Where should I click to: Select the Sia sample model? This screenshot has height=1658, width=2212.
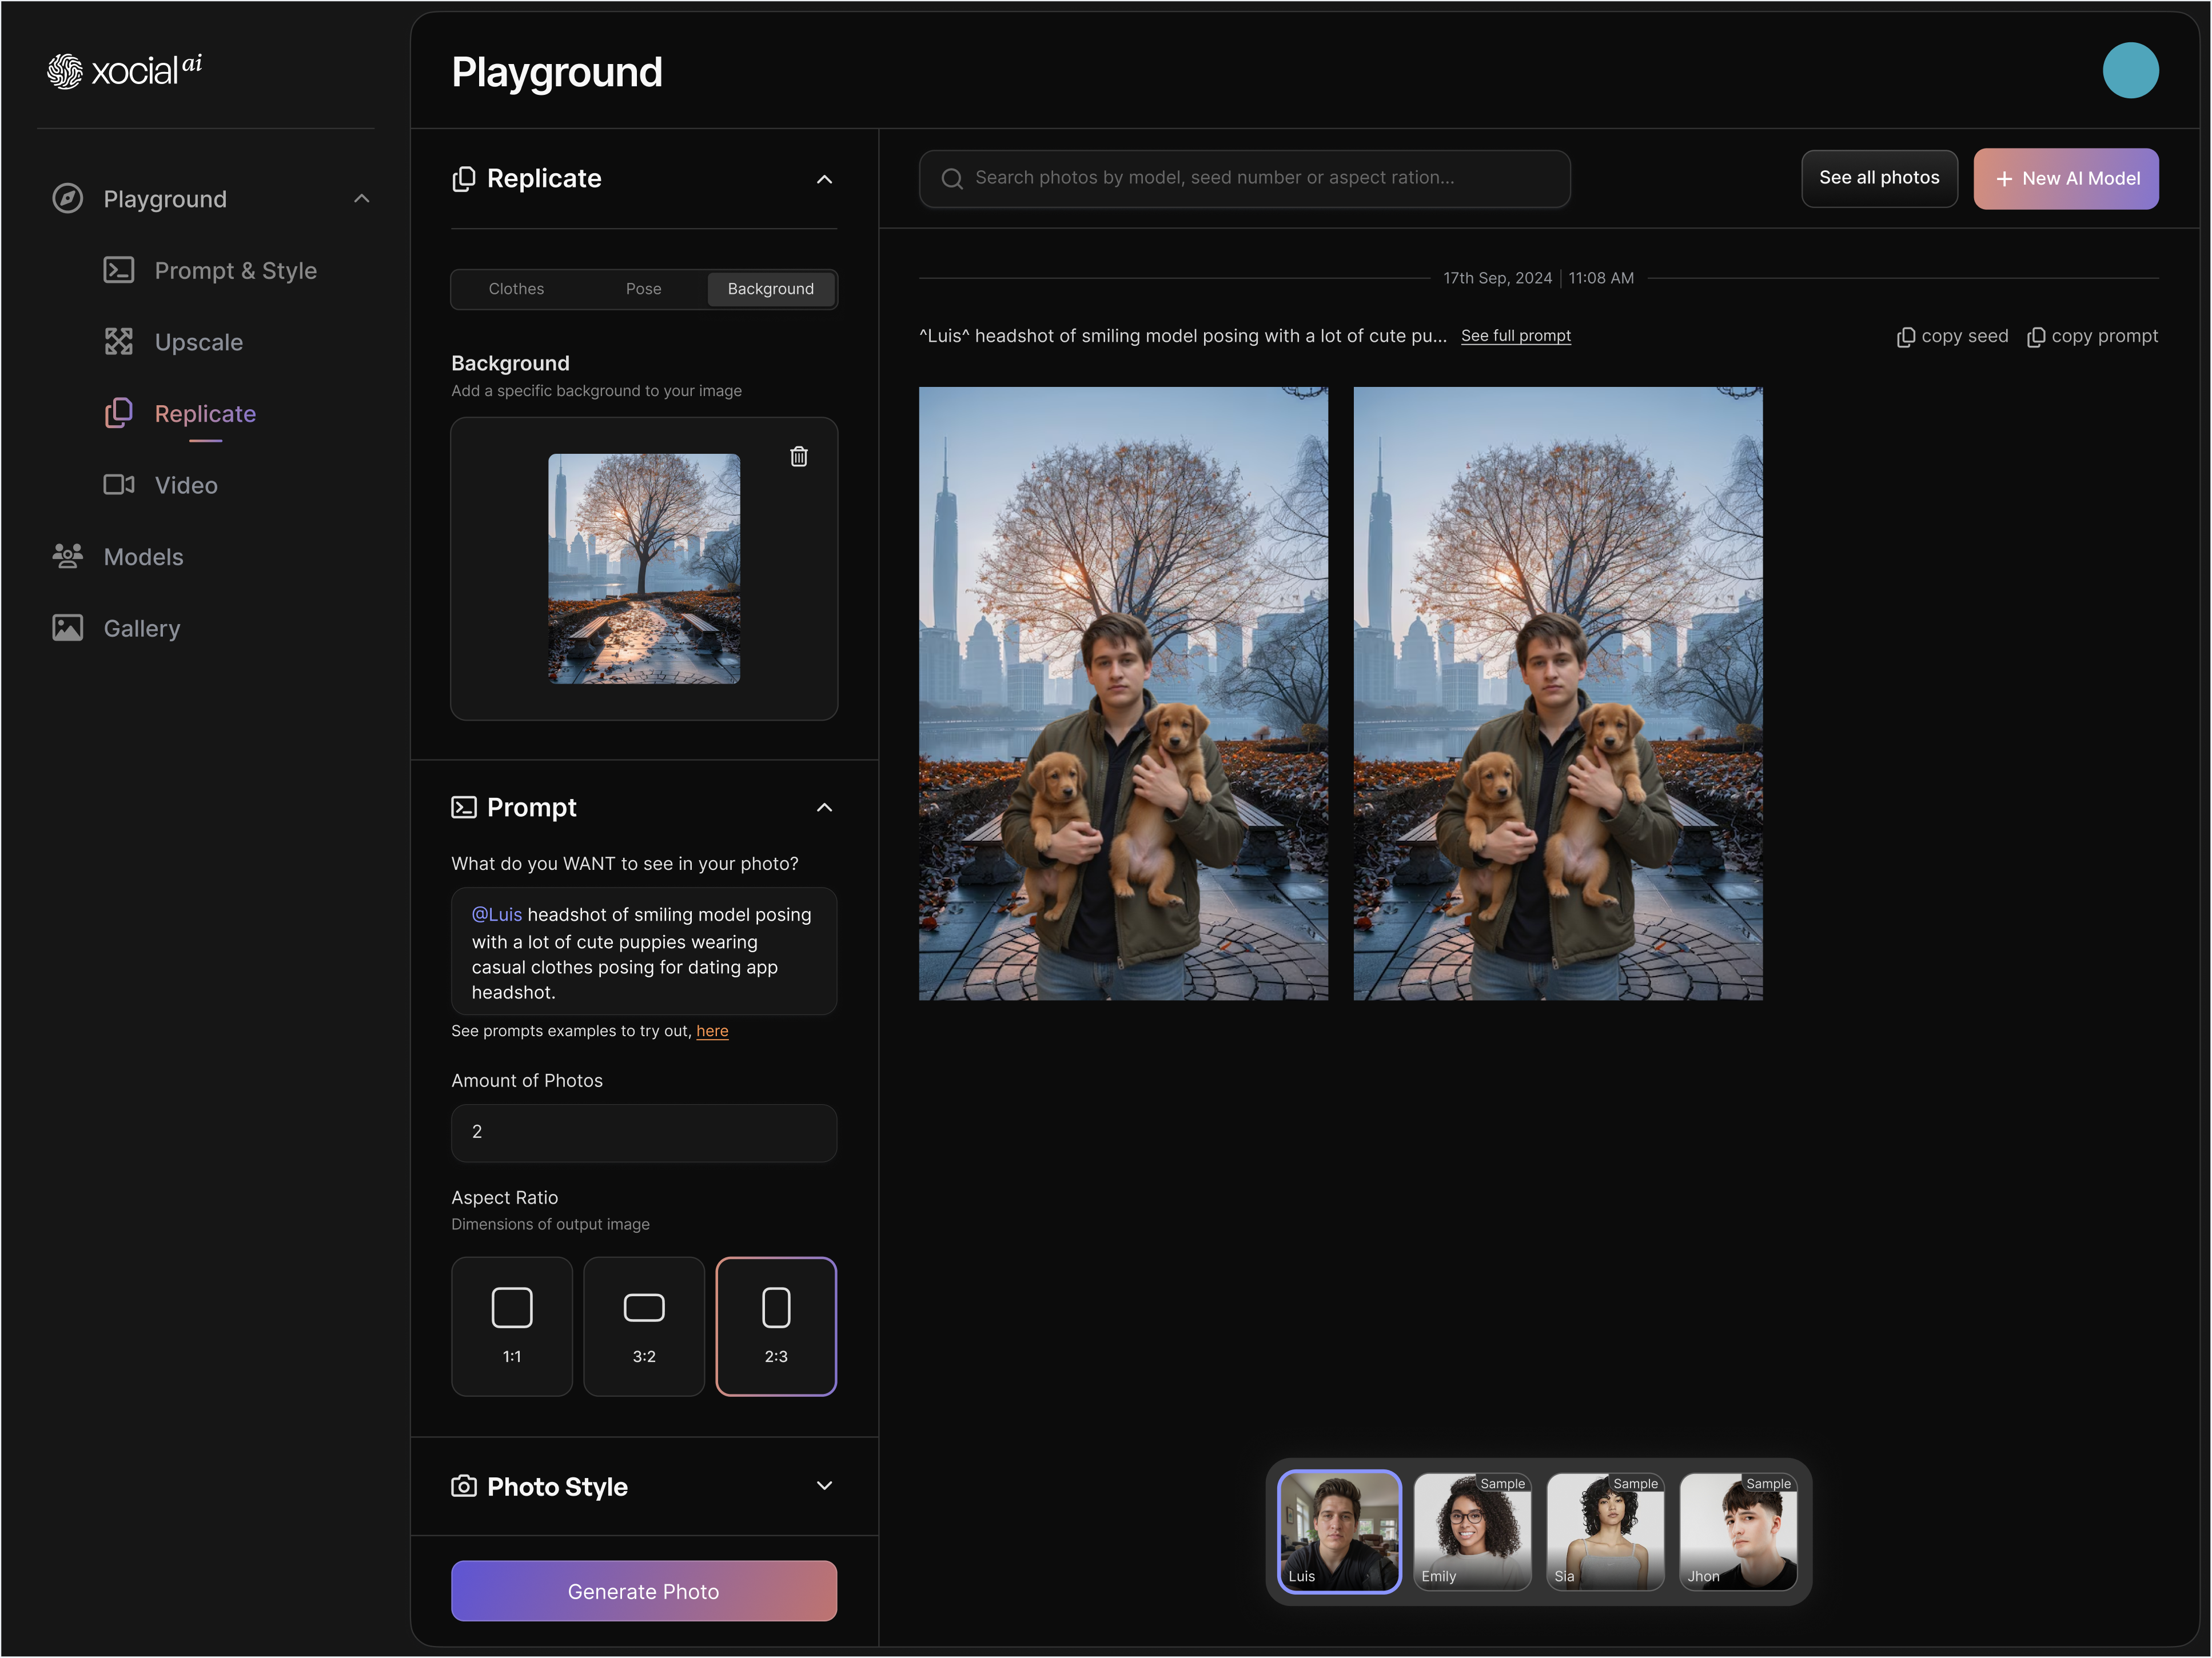(x=1605, y=1531)
